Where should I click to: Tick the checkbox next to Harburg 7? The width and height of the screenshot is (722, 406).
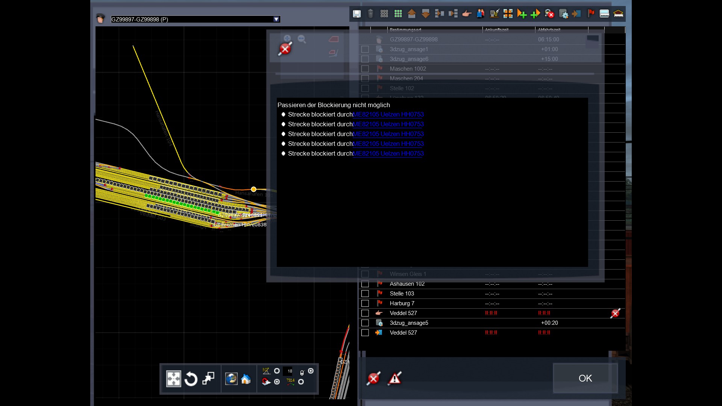(x=365, y=303)
